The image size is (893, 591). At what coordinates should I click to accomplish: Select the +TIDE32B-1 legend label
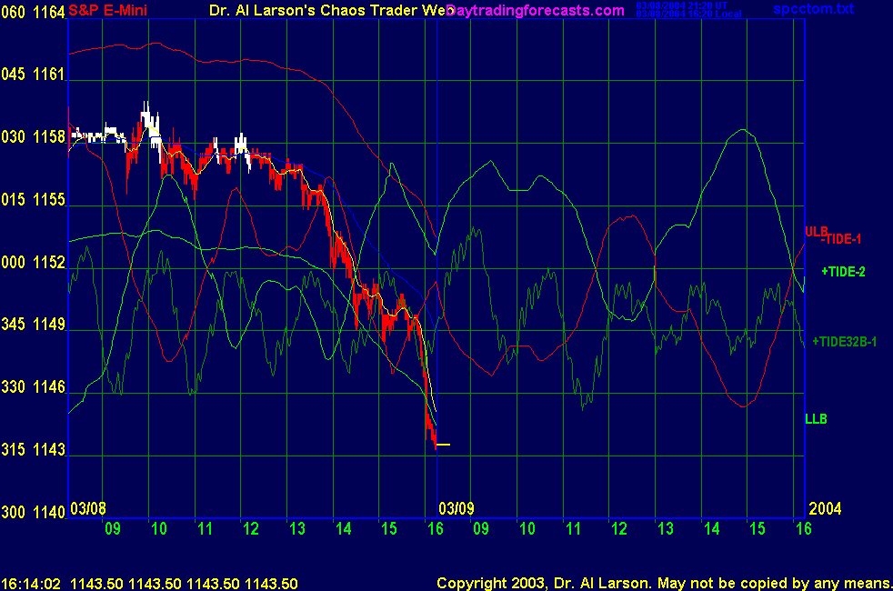tap(844, 341)
